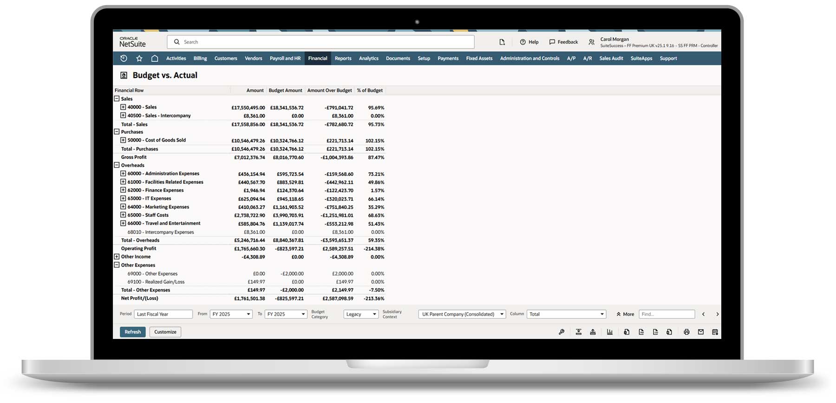Click the expand all rows icon
The height and width of the screenshot is (403, 836).
[579, 332]
